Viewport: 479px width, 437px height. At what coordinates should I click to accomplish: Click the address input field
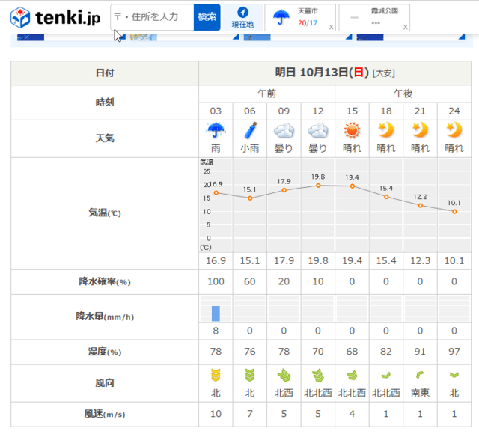click(x=152, y=17)
